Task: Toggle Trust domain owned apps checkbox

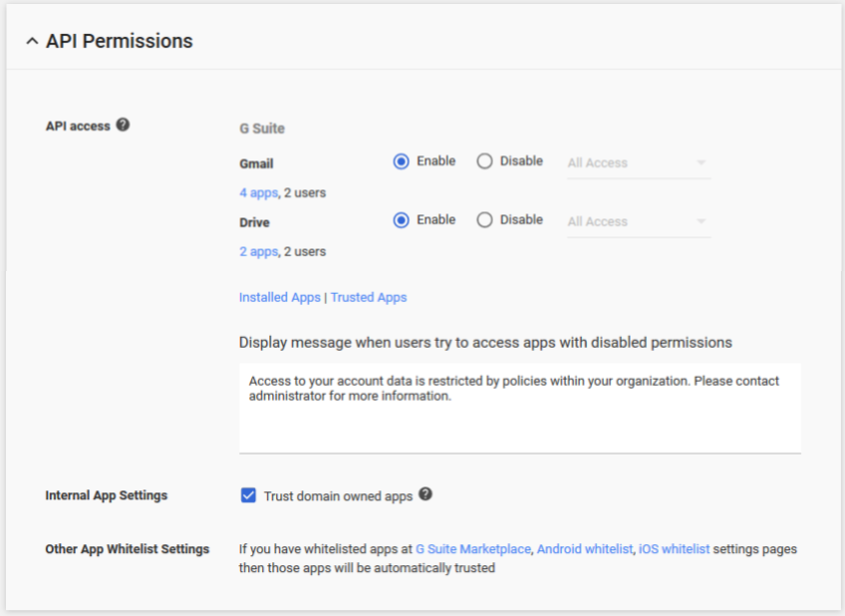Action: pos(248,495)
